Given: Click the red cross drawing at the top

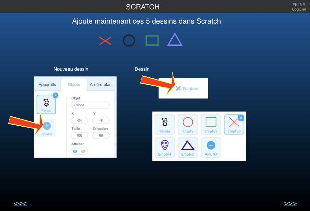Looking at the screenshot, I should point(105,41).
